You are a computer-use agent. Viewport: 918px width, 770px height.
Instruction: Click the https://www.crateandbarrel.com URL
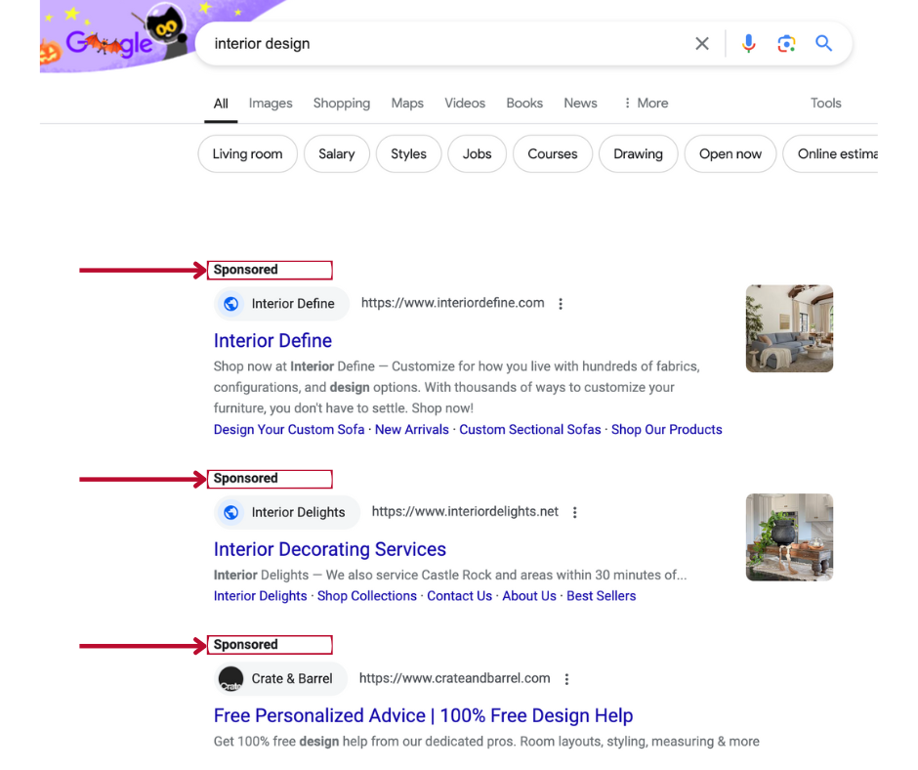455,678
